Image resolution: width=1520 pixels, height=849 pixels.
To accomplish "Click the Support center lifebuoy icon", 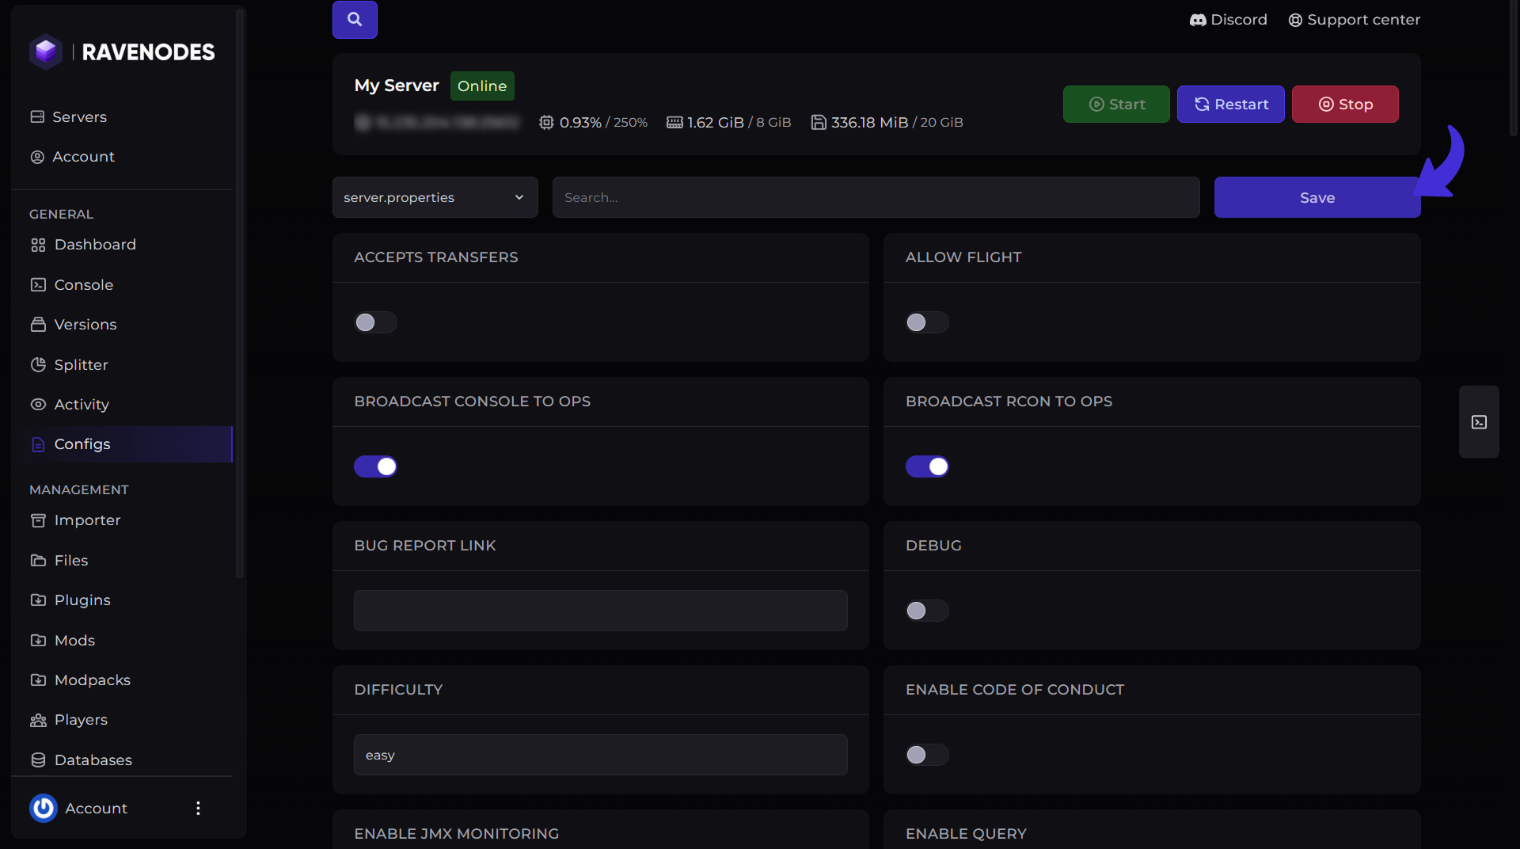I will click(1295, 20).
